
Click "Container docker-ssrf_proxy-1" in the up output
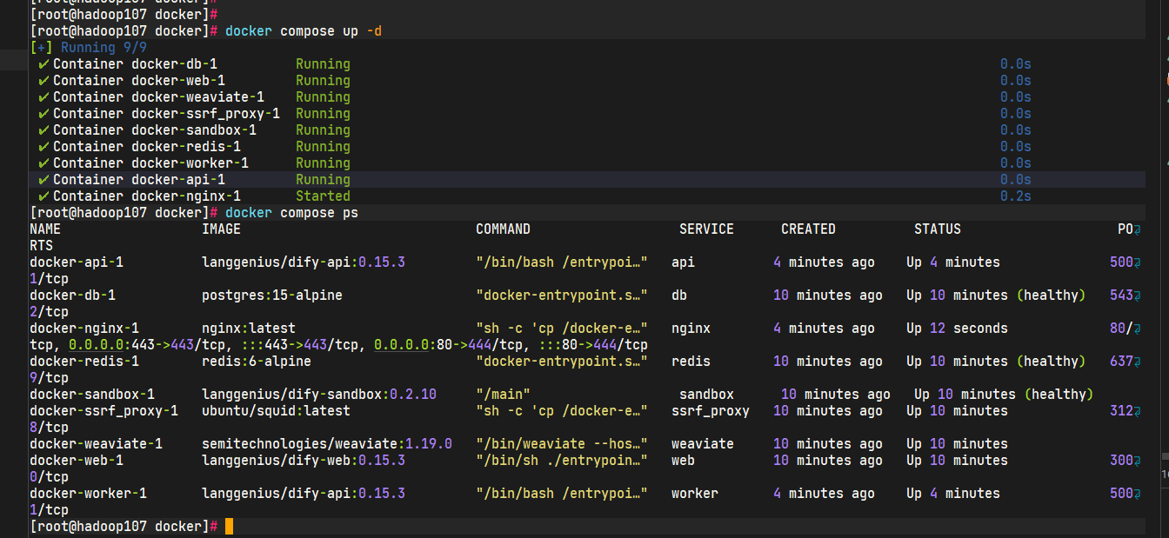[166, 114]
